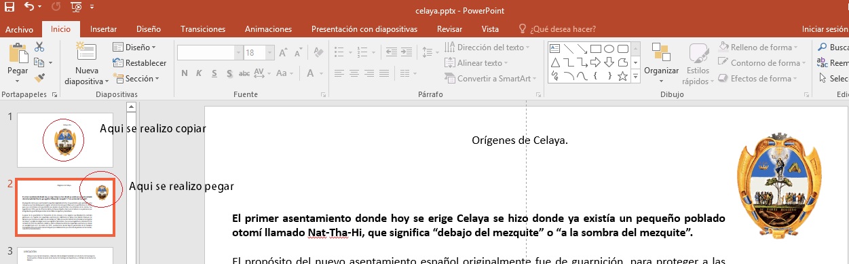Start presentation from beginning via quick access icon
The width and height of the screenshot is (849, 264).
click(76, 7)
